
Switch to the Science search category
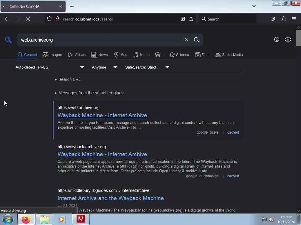(x=179, y=55)
